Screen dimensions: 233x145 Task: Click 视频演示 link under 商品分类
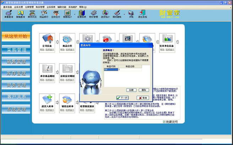pos(70,50)
